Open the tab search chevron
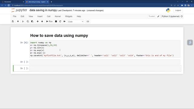The height and width of the screenshot is (109, 194). click(178, 2)
